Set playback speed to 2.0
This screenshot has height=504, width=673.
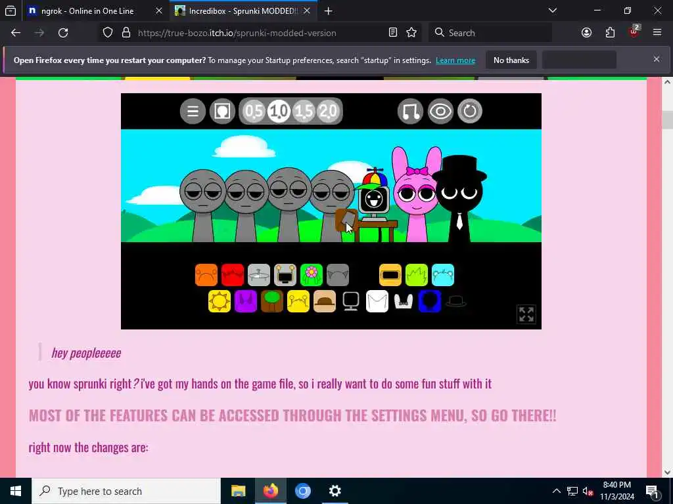329,112
